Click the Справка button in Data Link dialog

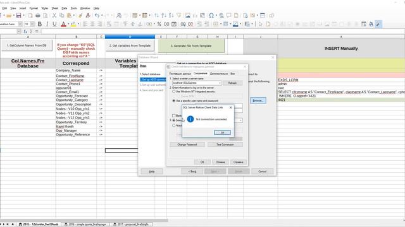[238, 162]
